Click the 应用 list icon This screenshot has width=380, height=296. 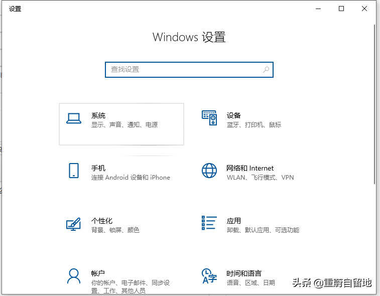click(209, 223)
